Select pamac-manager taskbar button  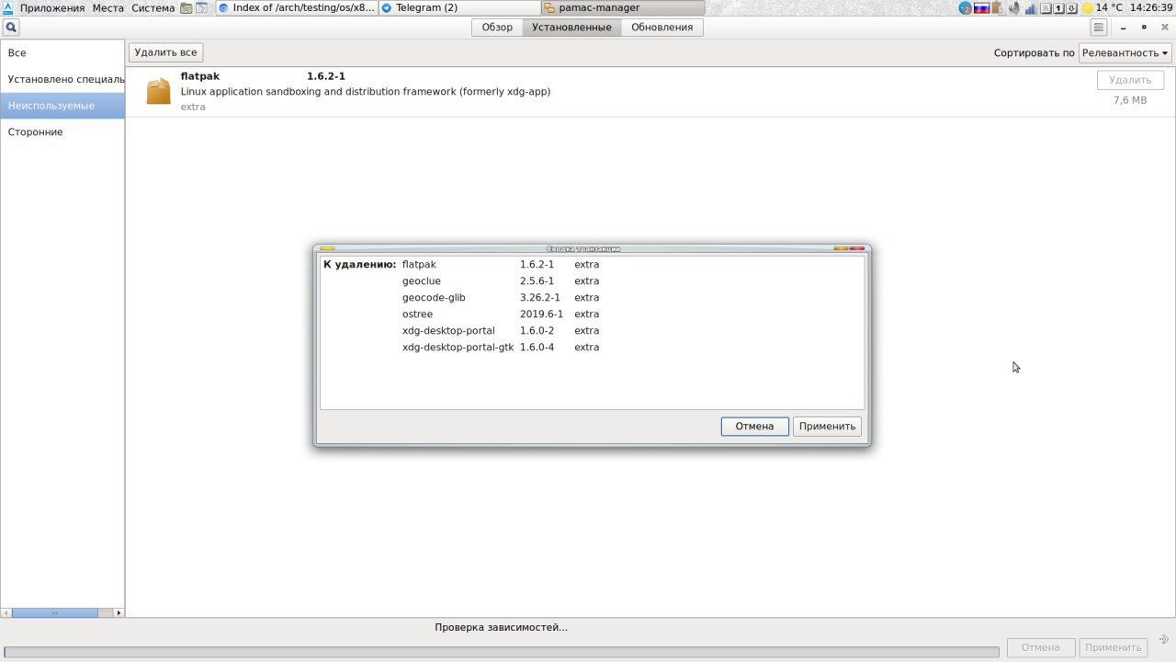(623, 7)
